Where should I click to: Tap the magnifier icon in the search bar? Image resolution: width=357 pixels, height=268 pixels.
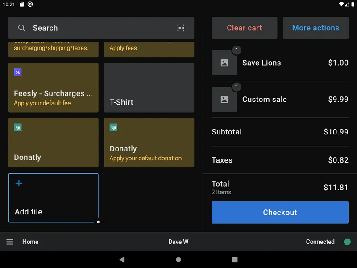[21, 28]
